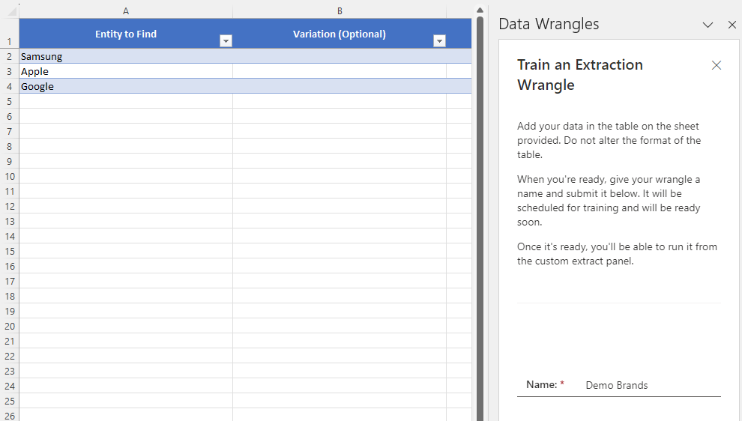This screenshot has width=742, height=421.
Task: Collapse the Data Wrangles pane chevron
Action: point(708,25)
